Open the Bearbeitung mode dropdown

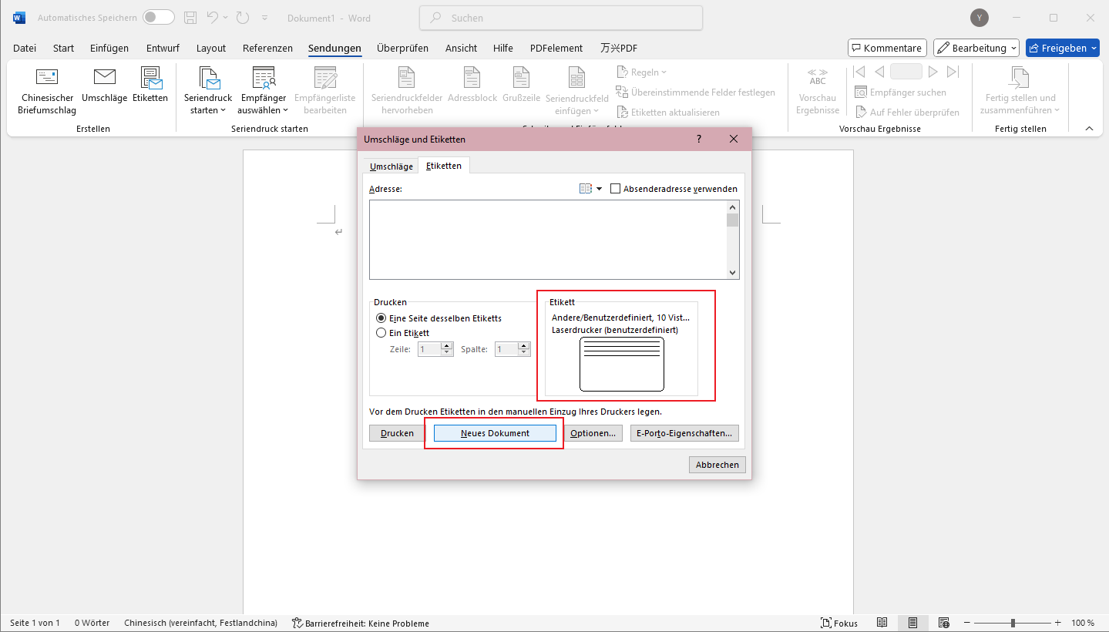coord(976,48)
